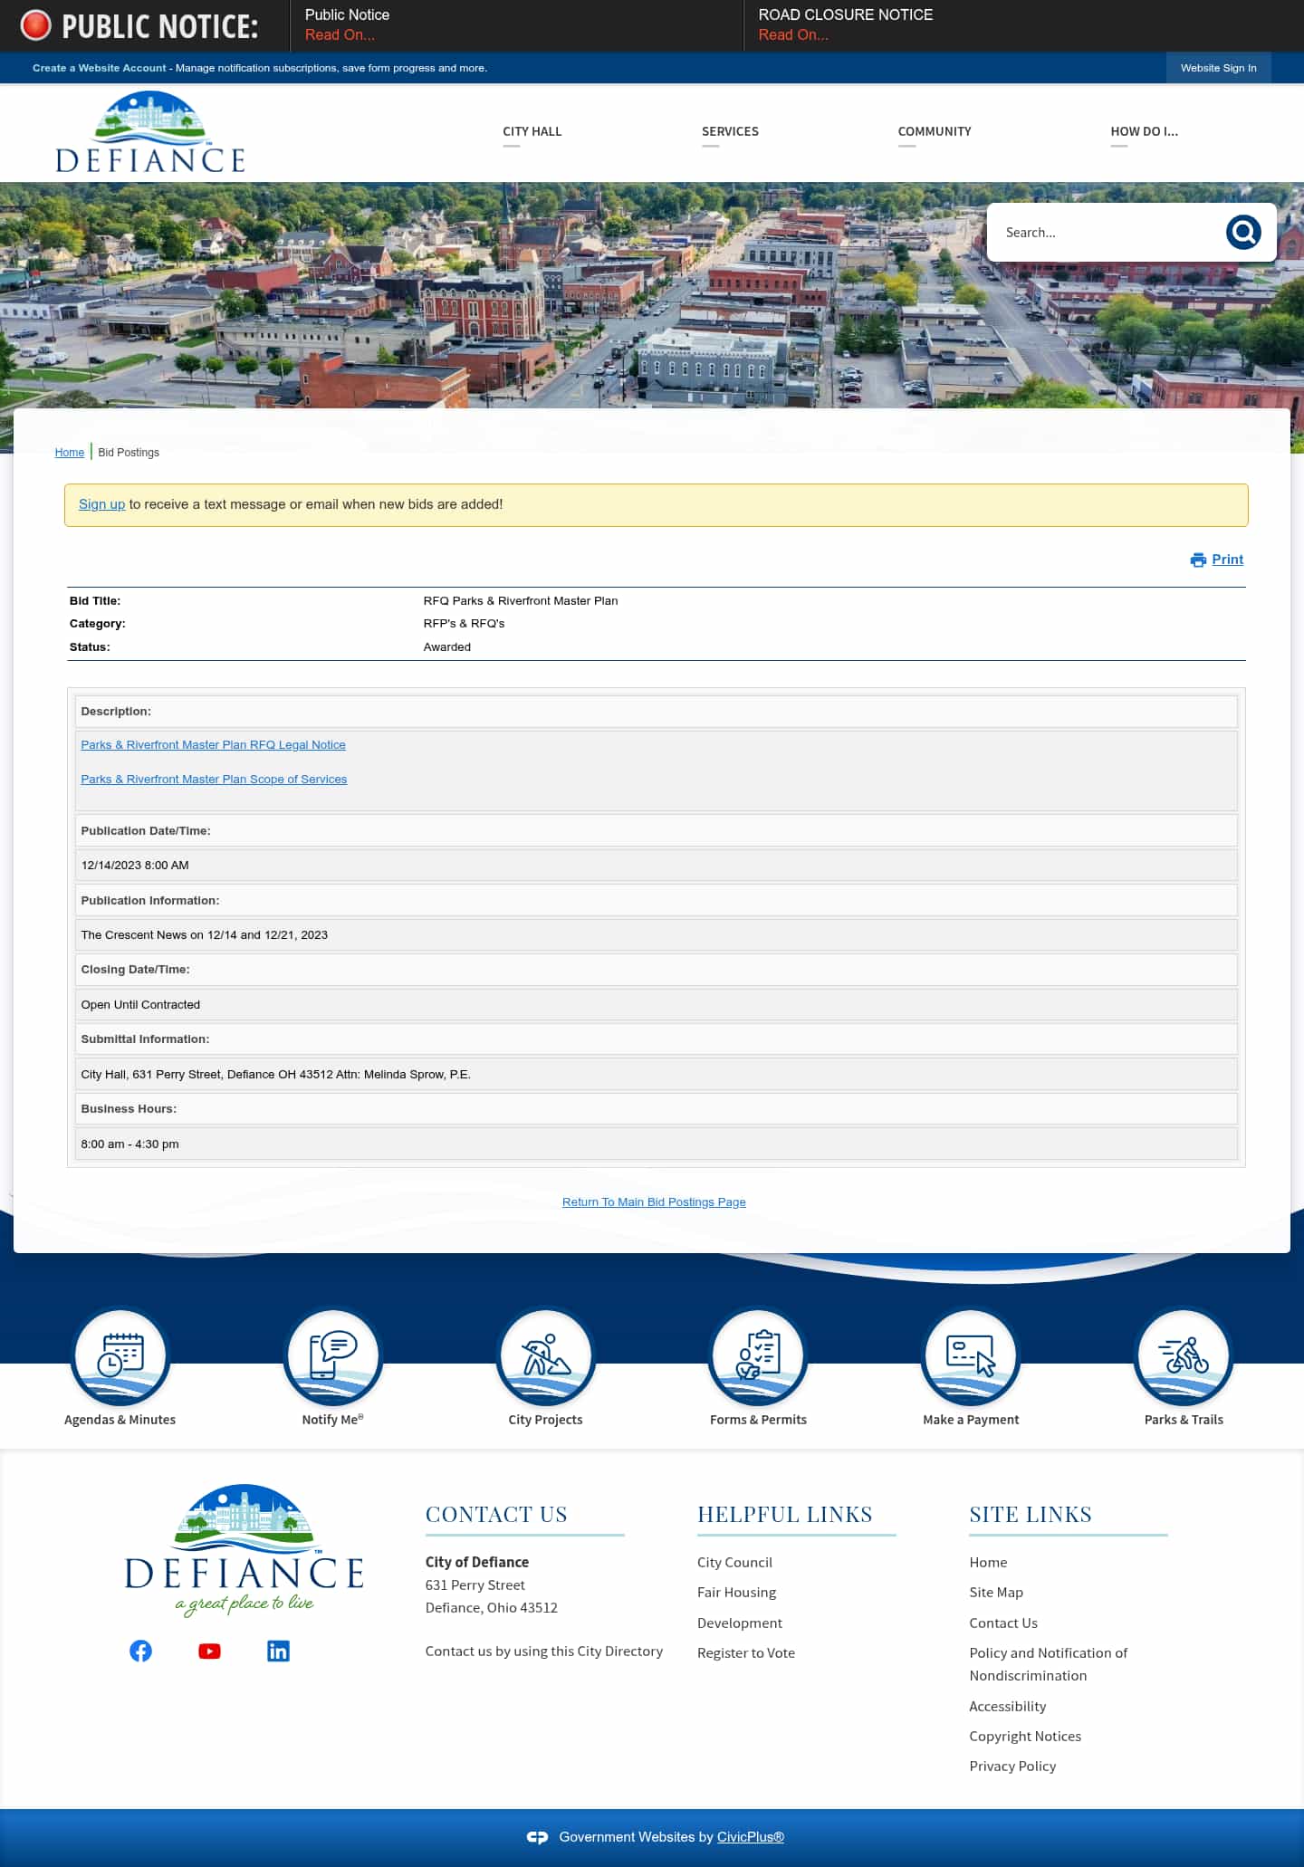Open the Agendas & Minutes calendar icon
The height and width of the screenshot is (1867, 1304).
coord(120,1356)
